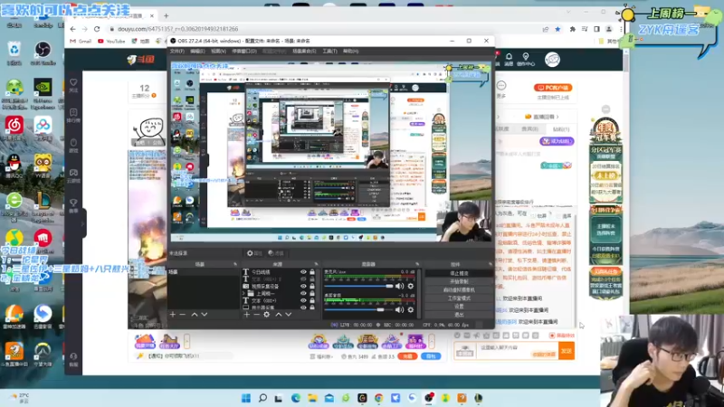The image size is (724, 407).
Task: Open source properties gear in the sources toolbar
Action: [266, 314]
